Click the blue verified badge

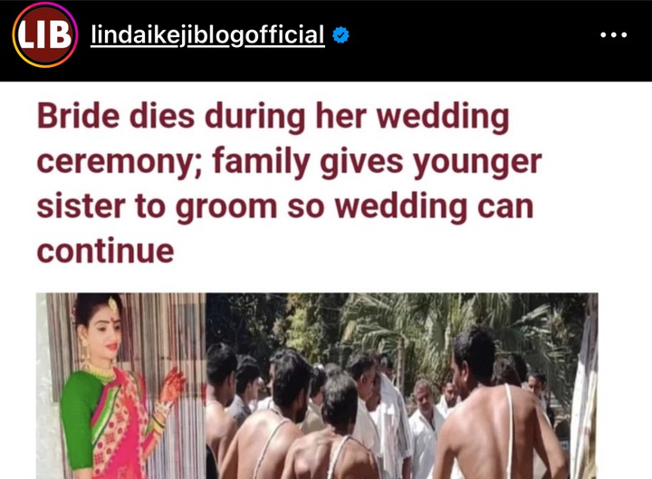point(340,35)
